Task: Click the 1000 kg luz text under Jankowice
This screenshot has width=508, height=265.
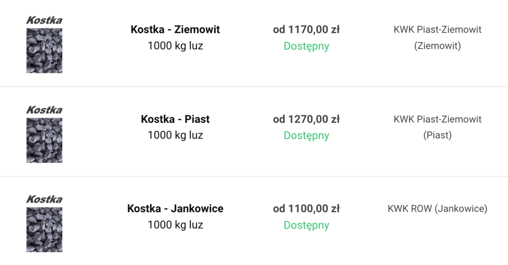Action: point(175,225)
